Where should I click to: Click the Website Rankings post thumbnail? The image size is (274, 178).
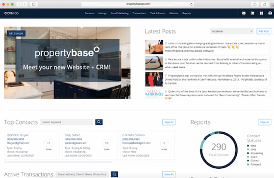tap(154, 94)
